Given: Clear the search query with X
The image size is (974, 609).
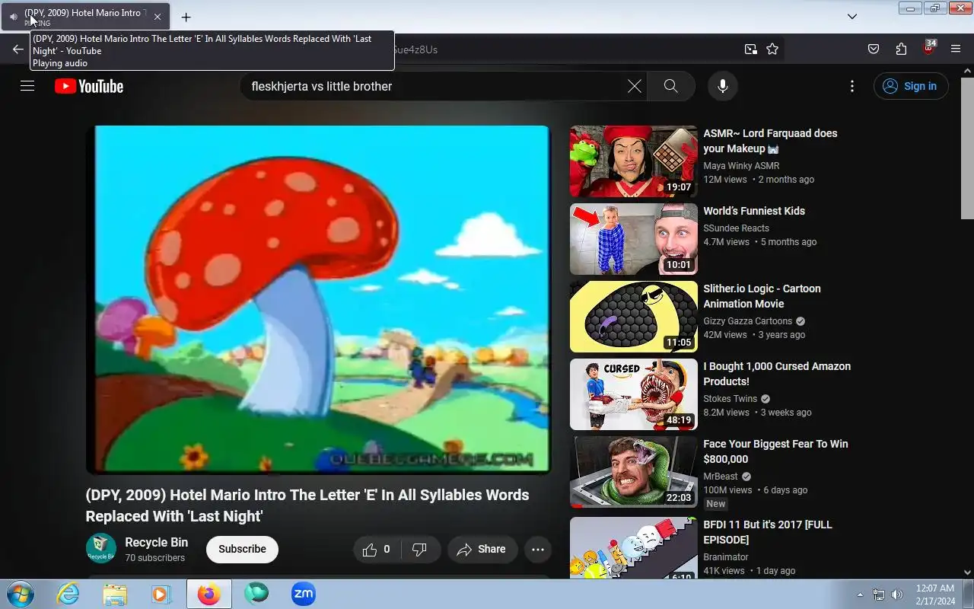Looking at the screenshot, I should tap(634, 86).
